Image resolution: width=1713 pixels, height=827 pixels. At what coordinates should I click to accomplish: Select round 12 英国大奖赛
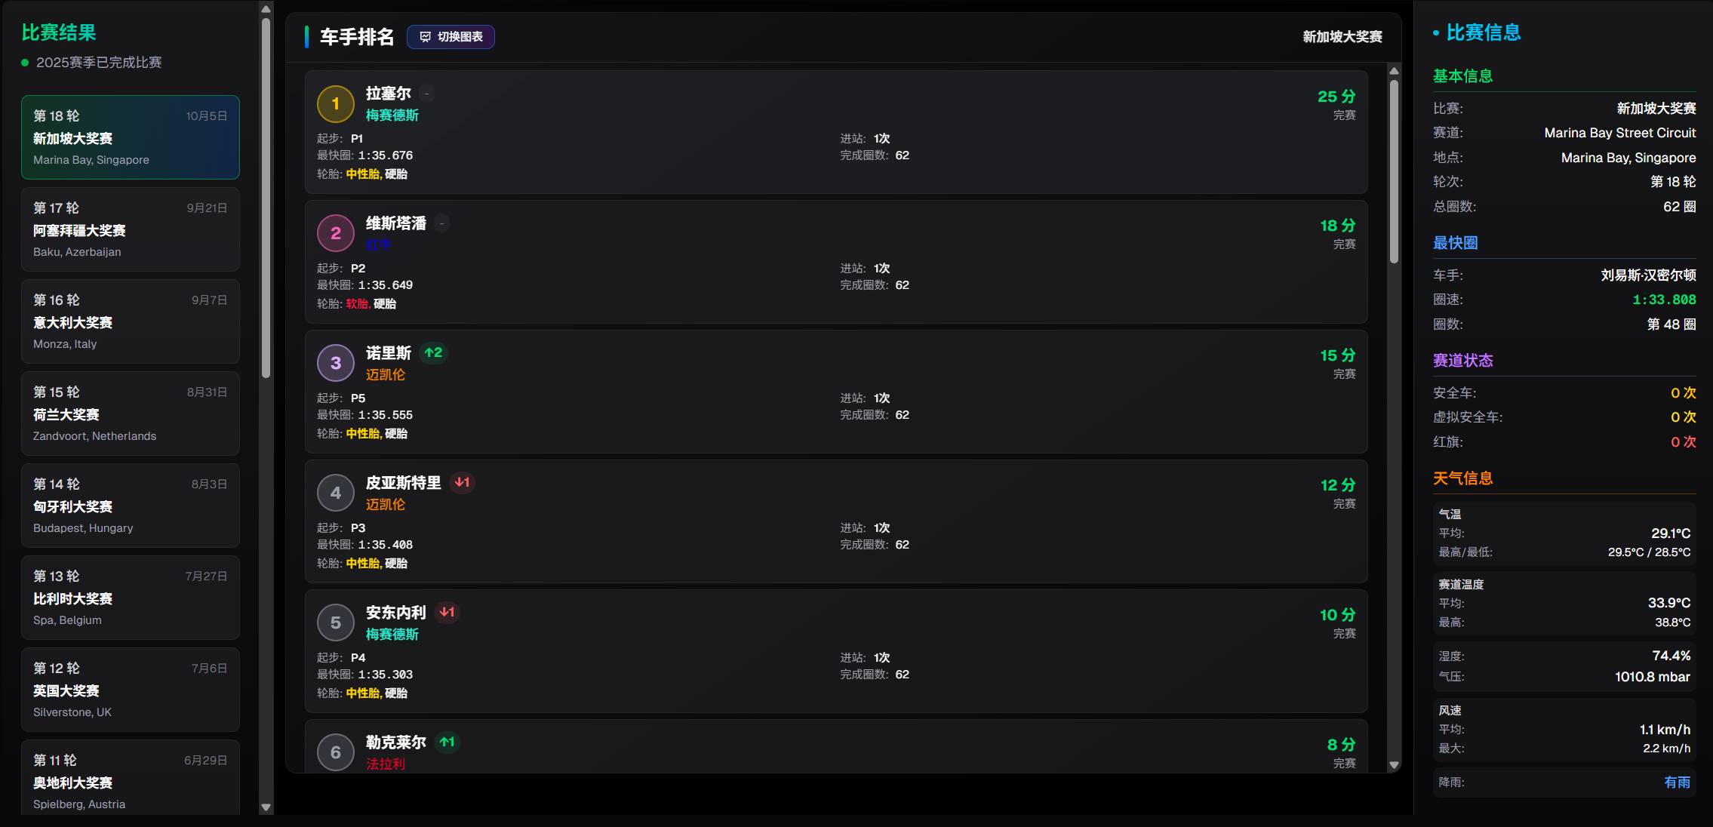click(131, 690)
